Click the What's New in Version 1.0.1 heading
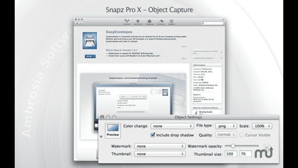This screenshot has width=298, height=168. click(122, 50)
